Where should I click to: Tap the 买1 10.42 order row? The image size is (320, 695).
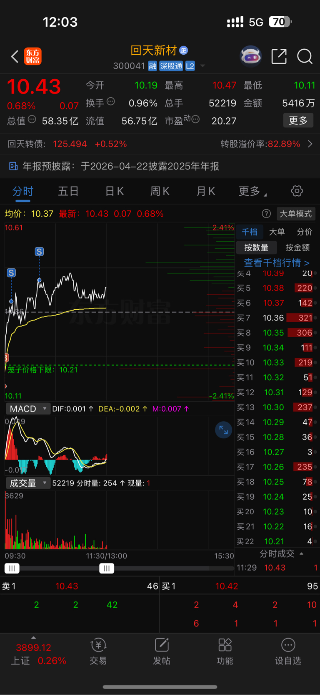point(240,586)
